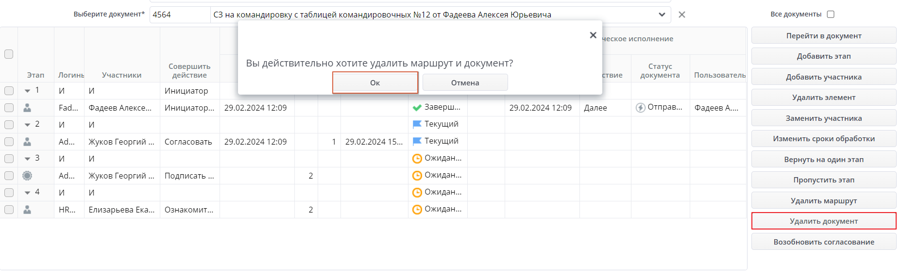Check the Жуков Согласовать row checkbox
Image resolution: width=901 pixels, height=279 pixels.
[x=9, y=142]
